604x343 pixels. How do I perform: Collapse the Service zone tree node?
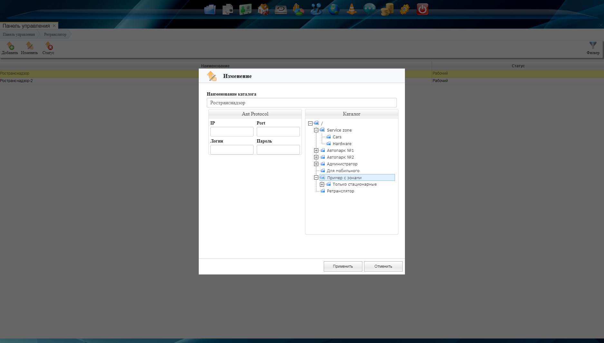[316, 130]
